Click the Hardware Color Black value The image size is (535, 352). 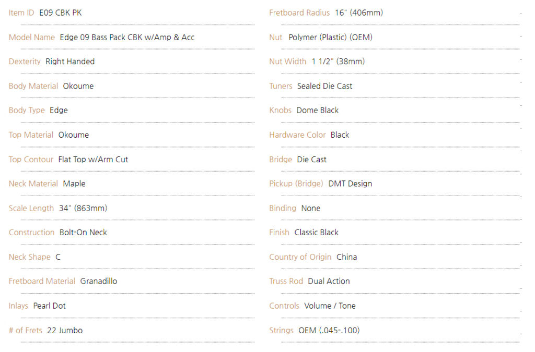click(x=340, y=135)
